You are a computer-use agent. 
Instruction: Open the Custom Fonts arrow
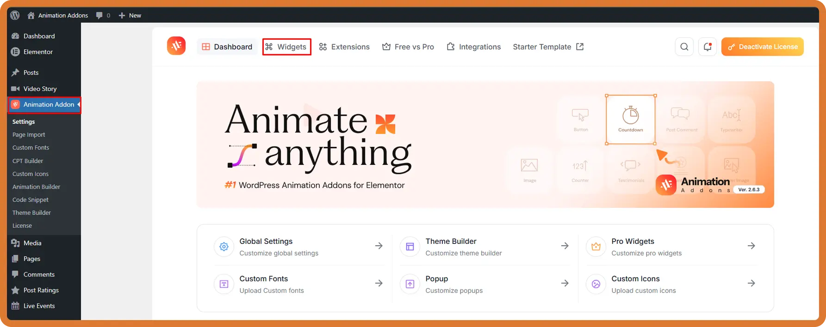coord(379,283)
